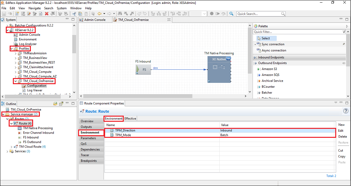Pick the Select tool in Palette

[x=266, y=38]
